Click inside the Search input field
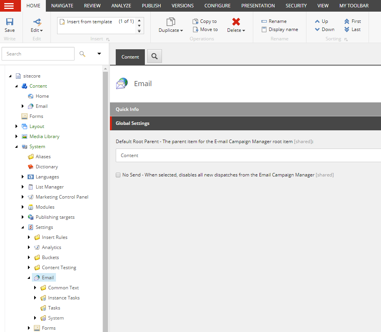Screen dimensions: 381x332 38,54
